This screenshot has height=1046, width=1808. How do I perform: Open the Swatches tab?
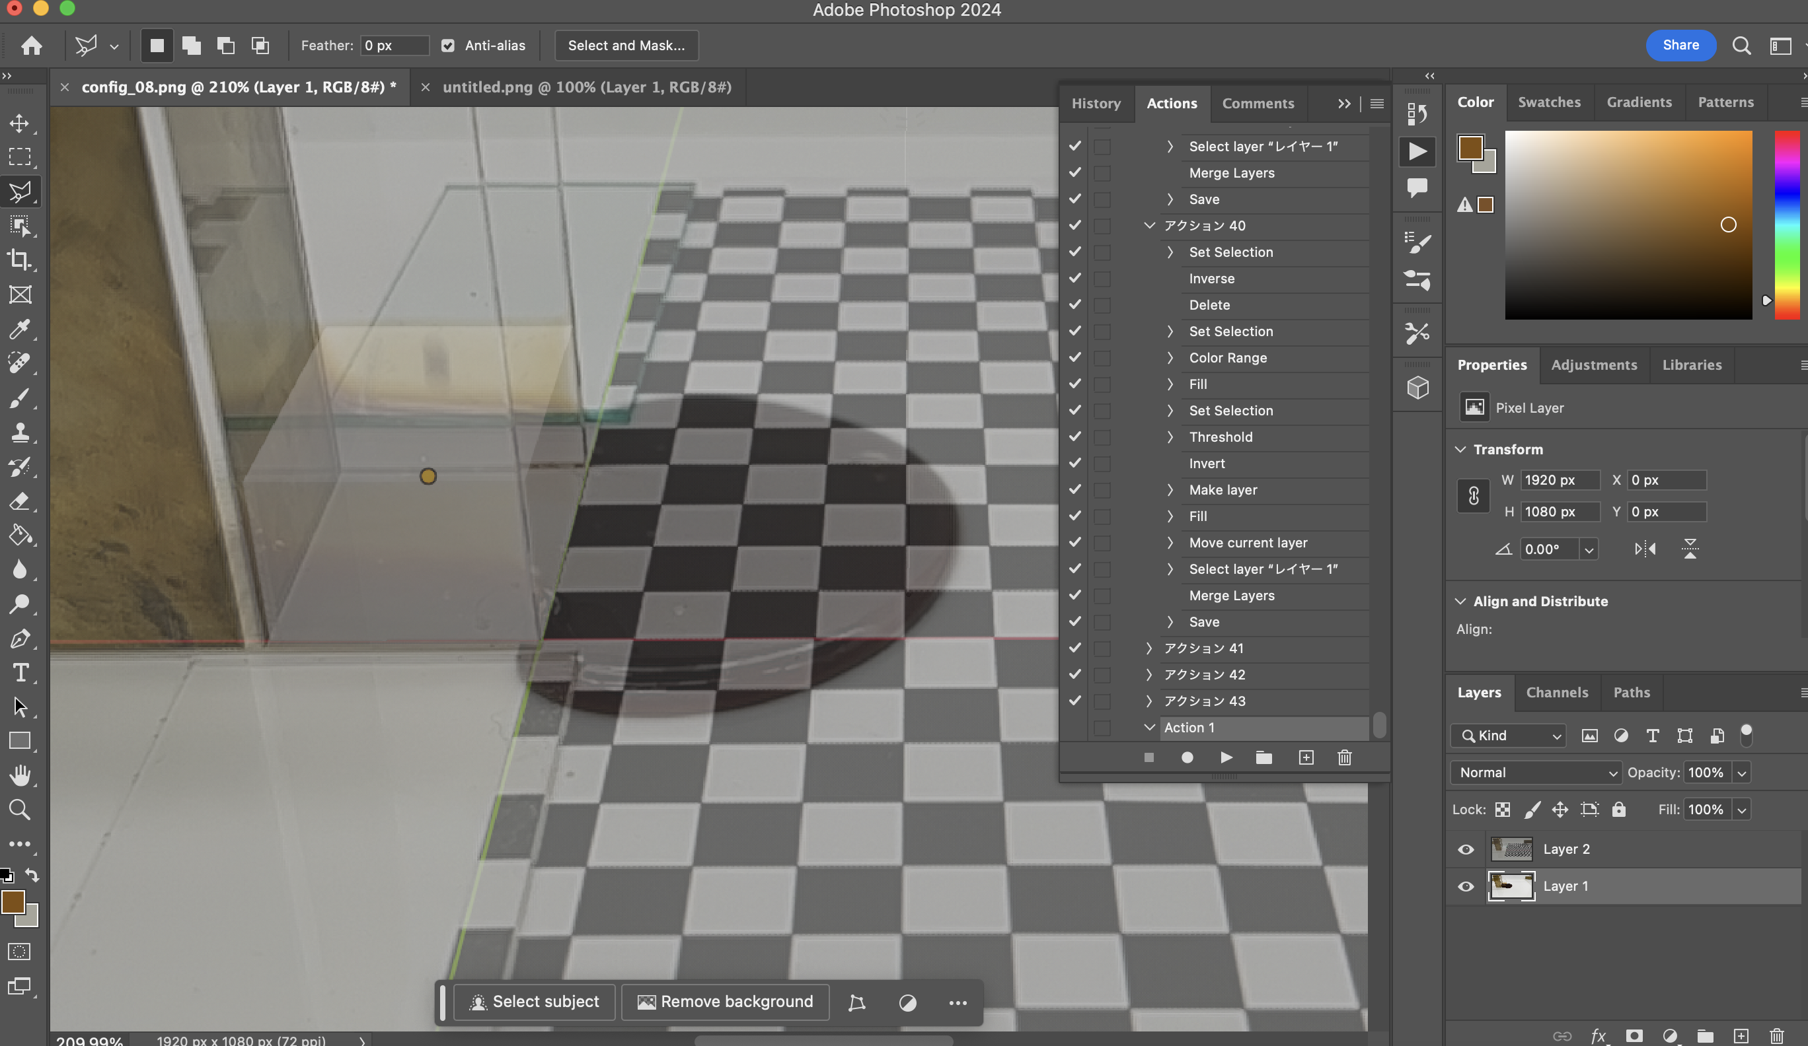click(x=1549, y=102)
